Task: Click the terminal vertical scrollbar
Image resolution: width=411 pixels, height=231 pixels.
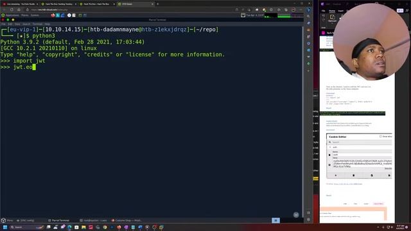Action: coord(303,122)
